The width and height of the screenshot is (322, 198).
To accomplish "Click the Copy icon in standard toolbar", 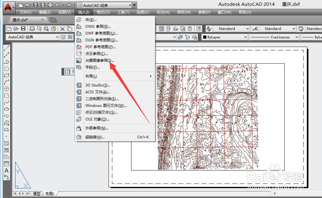I will click(x=70, y=29).
